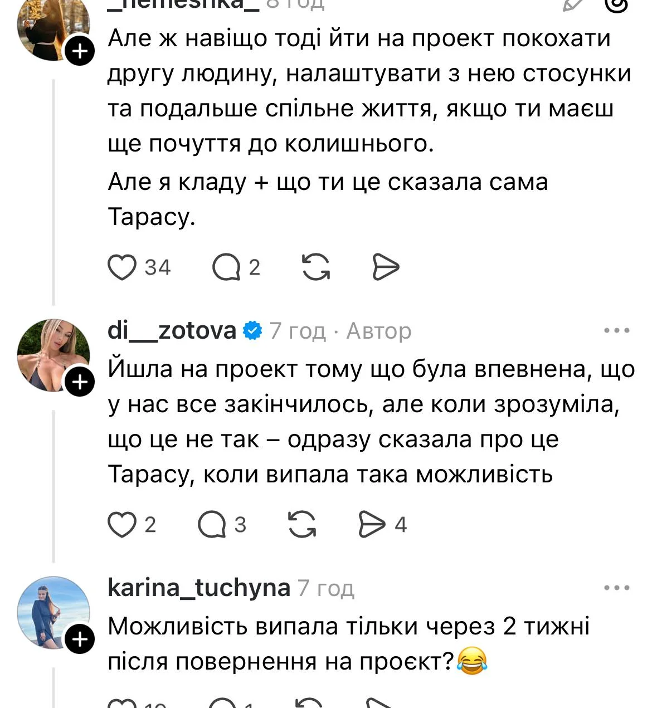The width and height of the screenshot is (657, 708).
Task: Toggle follow on _nemeshka_ with the plus badge
Action: pos(80,50)
